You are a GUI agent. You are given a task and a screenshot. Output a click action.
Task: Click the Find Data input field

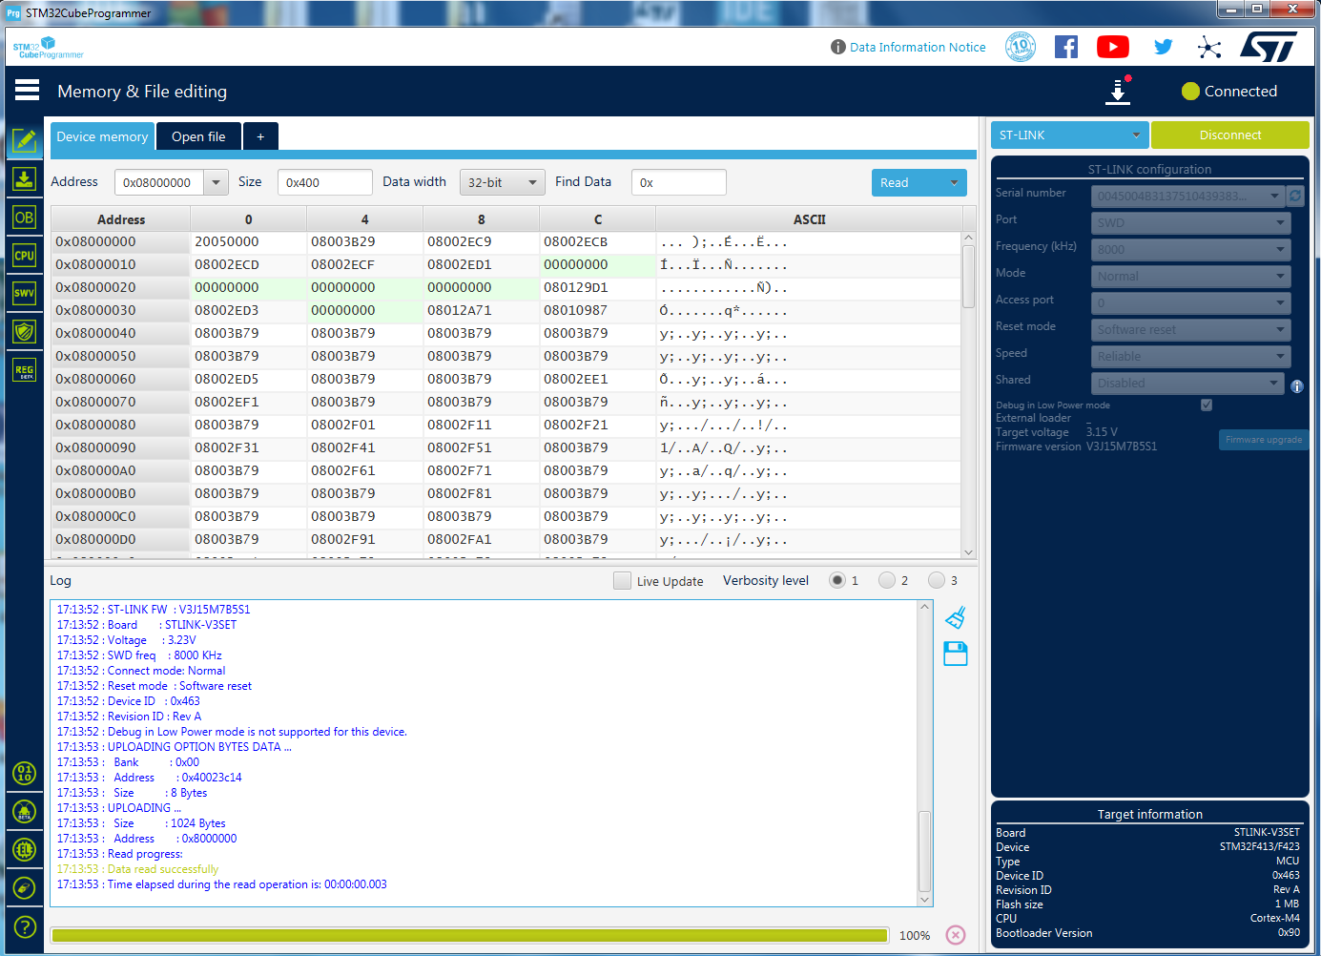[x=678, y=182]
